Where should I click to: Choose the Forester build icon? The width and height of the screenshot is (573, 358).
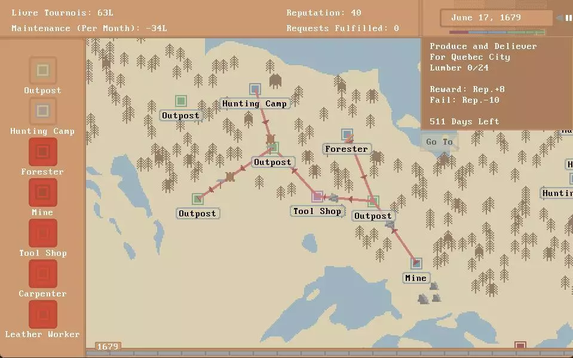point(42,152)
